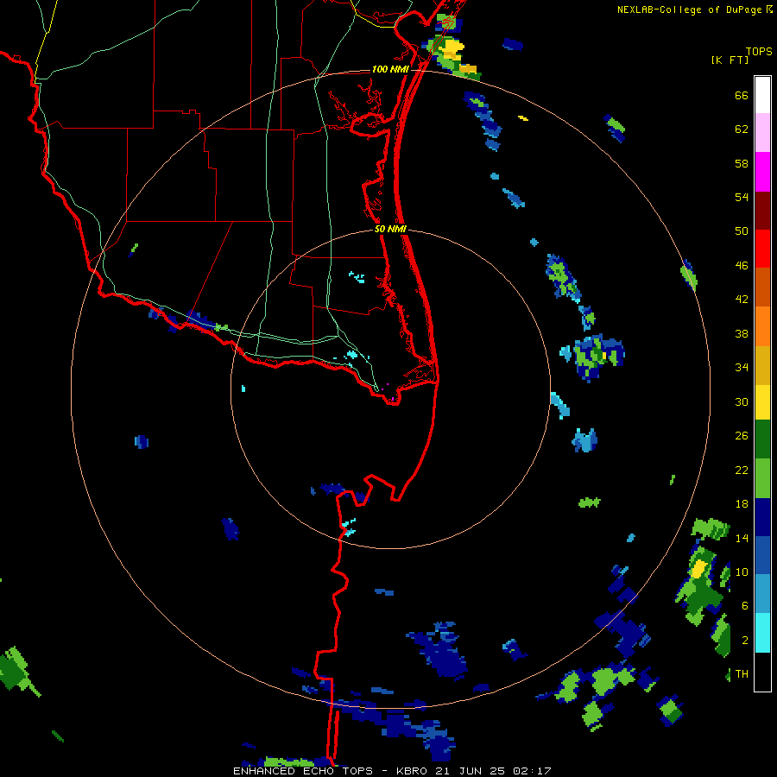Click the legend value 42
777x777 pixels.
click(x=742, y=300)
